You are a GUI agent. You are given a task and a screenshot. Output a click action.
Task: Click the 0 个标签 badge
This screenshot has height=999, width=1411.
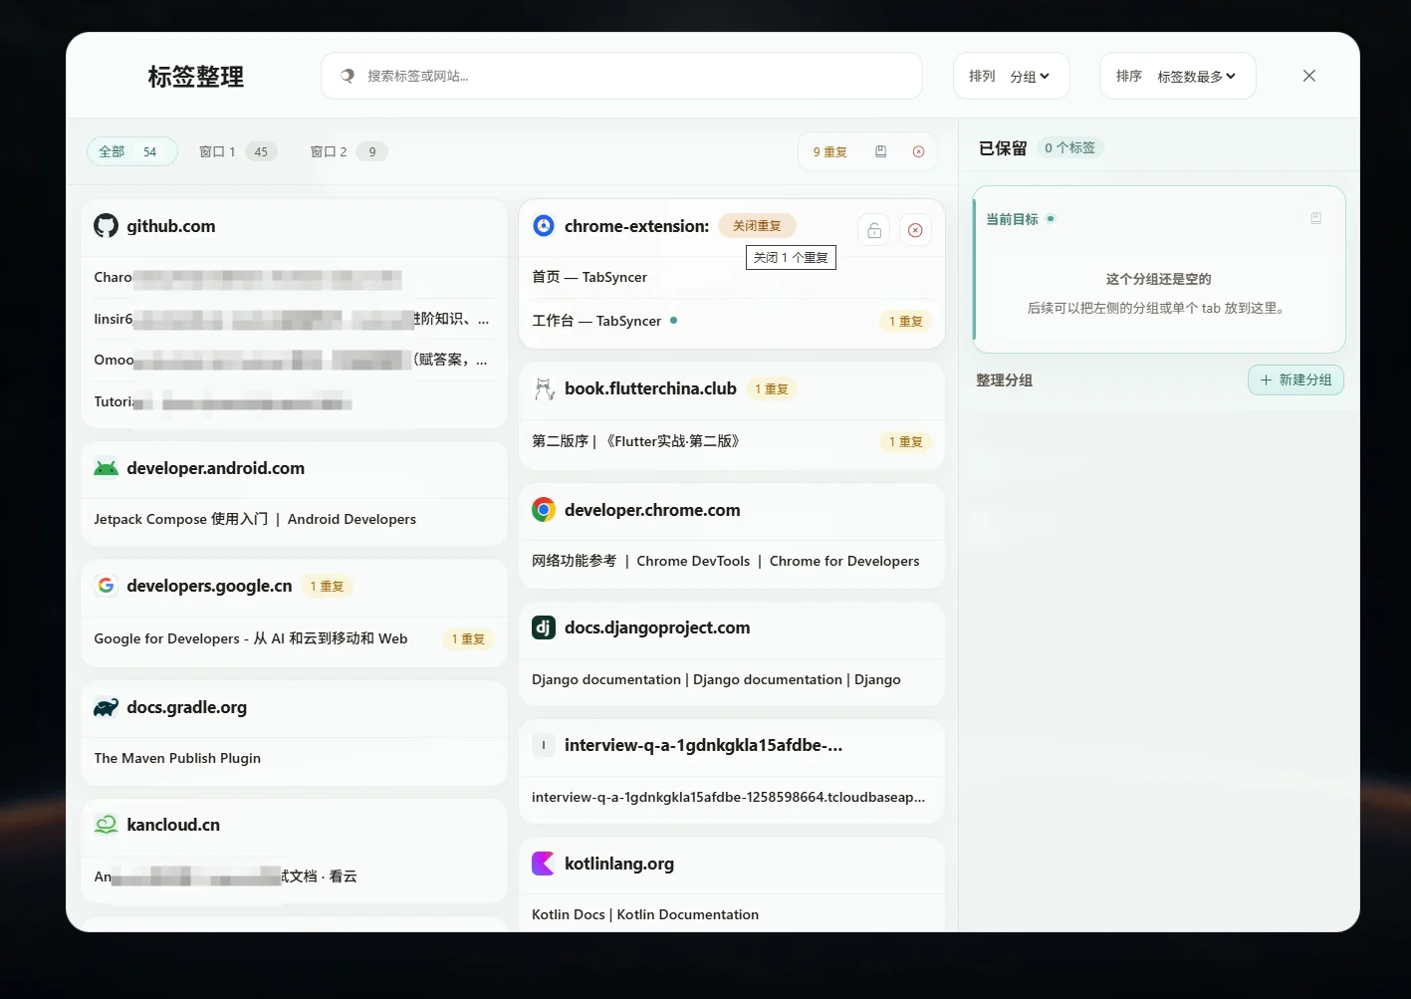(x=1069, y=147)
